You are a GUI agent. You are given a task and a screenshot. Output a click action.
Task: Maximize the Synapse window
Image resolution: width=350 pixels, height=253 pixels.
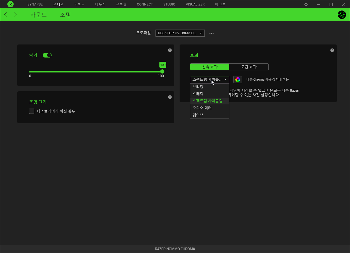click(331, 4)
